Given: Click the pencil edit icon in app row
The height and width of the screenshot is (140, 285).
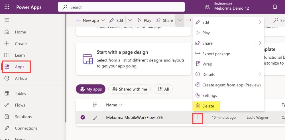Looking at the screenshot, I should (x=95, y=118).
